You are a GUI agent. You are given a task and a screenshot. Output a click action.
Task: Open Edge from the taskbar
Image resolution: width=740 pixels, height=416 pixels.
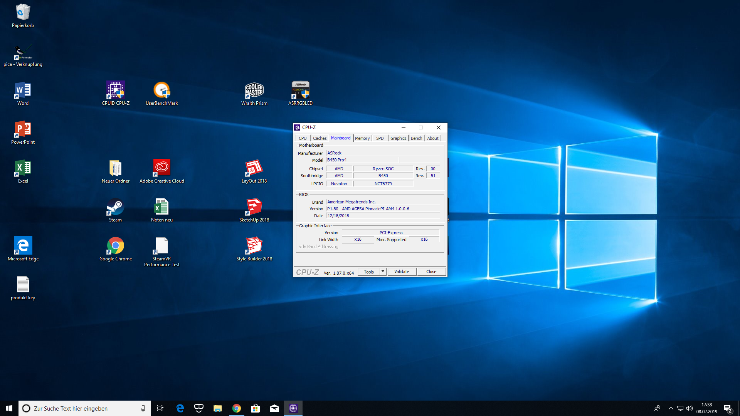tap(180, 408)
